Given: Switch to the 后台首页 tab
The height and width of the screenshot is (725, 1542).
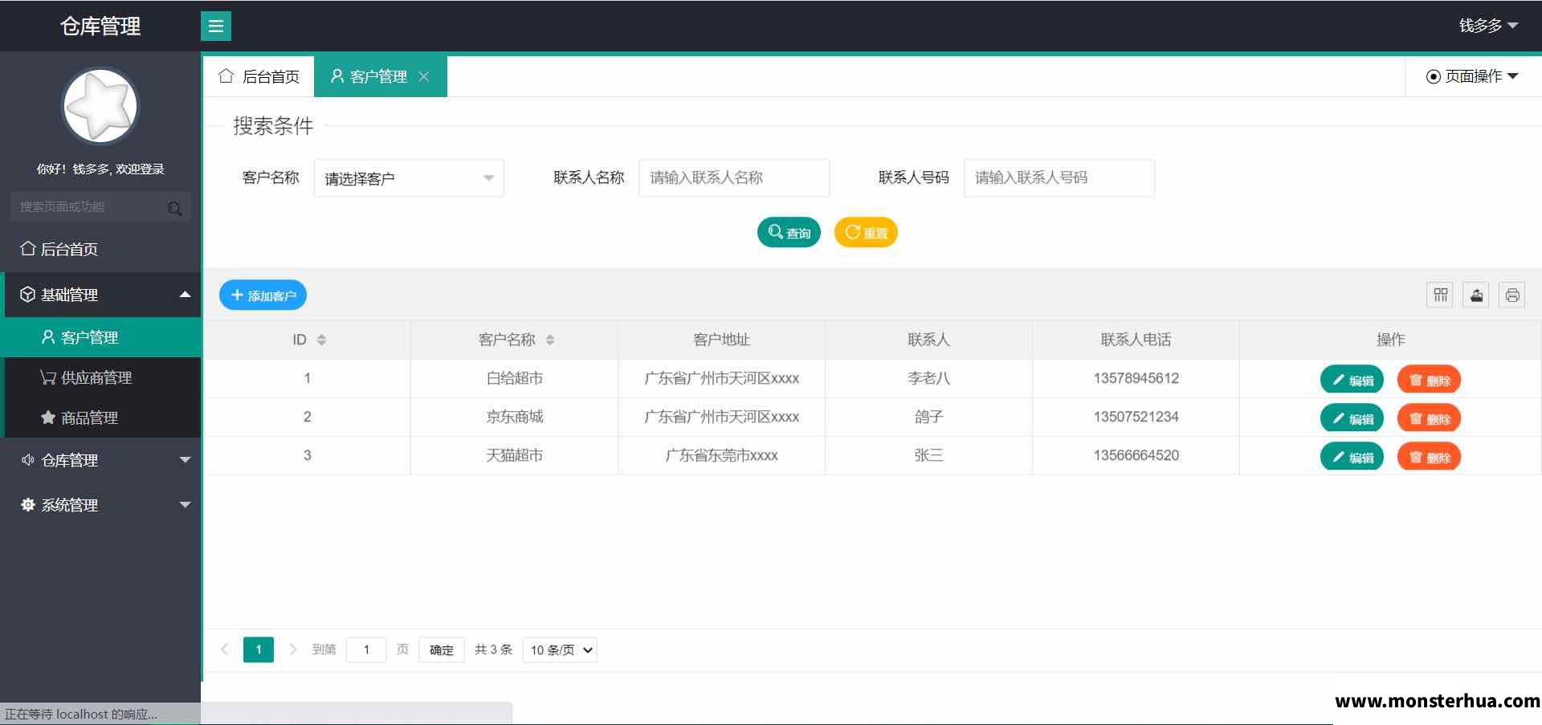Looking at the screenshot, I should coord(259,76).
